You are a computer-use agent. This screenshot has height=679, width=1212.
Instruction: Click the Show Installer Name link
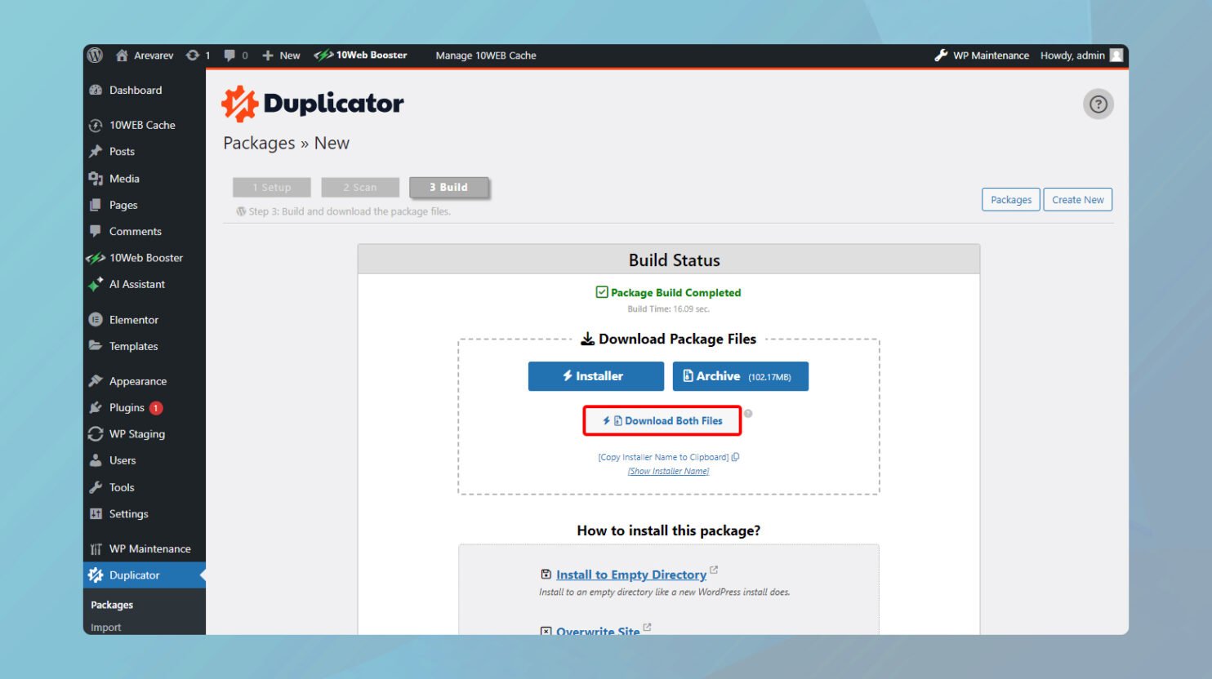[x=668, y=472]
